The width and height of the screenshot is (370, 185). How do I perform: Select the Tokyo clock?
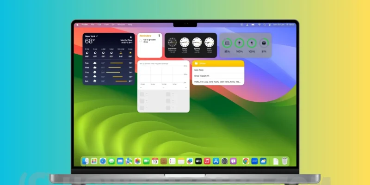pos(185,42)
